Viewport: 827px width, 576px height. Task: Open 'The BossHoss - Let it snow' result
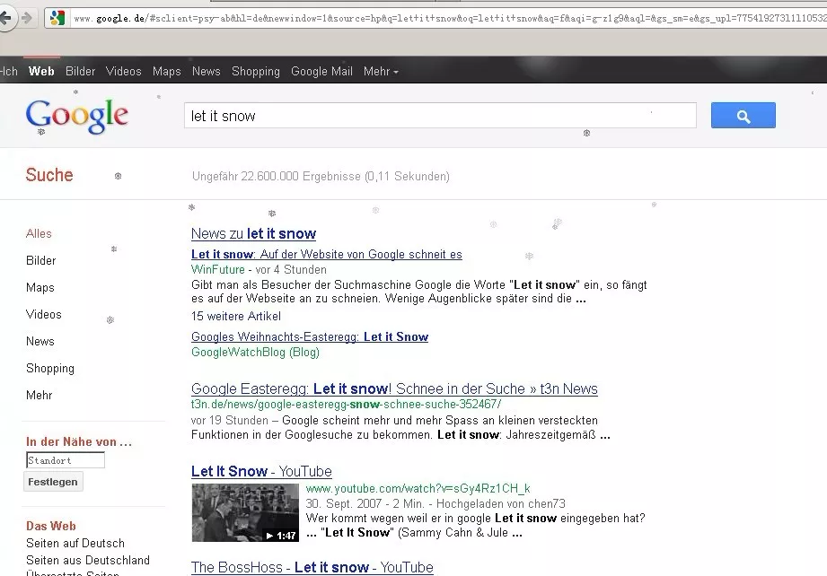pyautogui.click(x=312, y=567)
